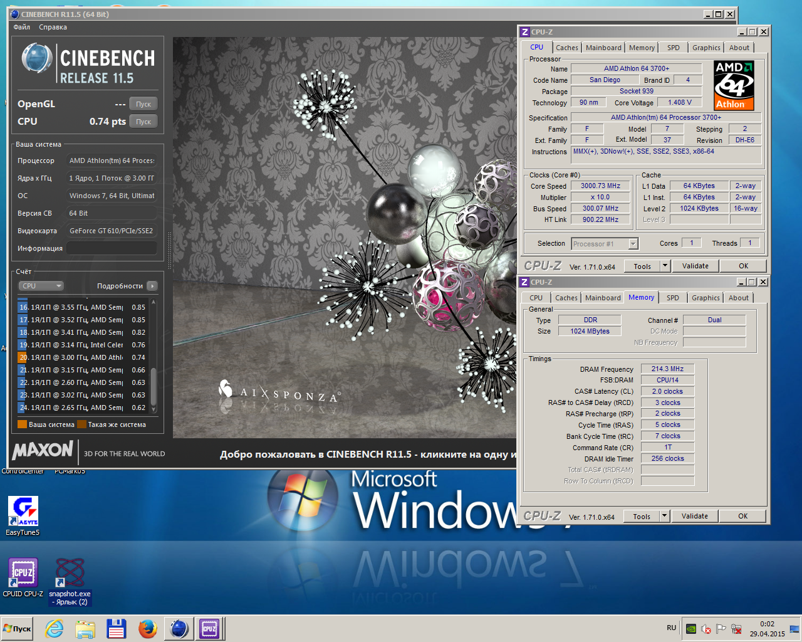Switch to About tab in upper CPU-Z
The width and height of the screenshot is (802, 642).
tap(739, 48)
